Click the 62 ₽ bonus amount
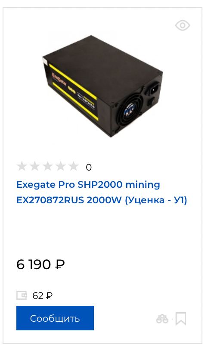Viewport: 211px width, 348px height. pyautogui.click(x=42, y=295)
